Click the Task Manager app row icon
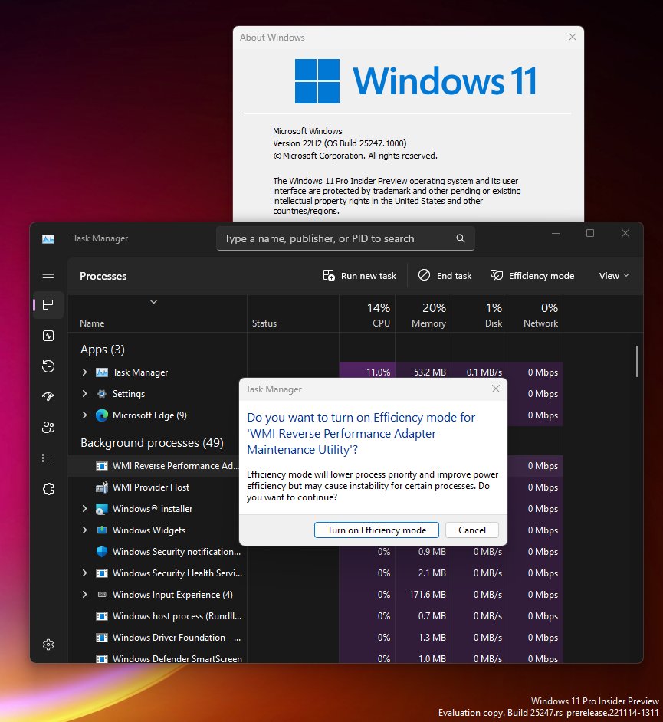Viewport: 663px width, 722px height. tap(102, 372)
